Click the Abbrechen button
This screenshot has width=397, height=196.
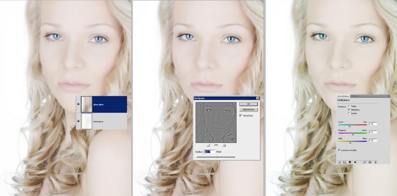(x=249, y=110)
